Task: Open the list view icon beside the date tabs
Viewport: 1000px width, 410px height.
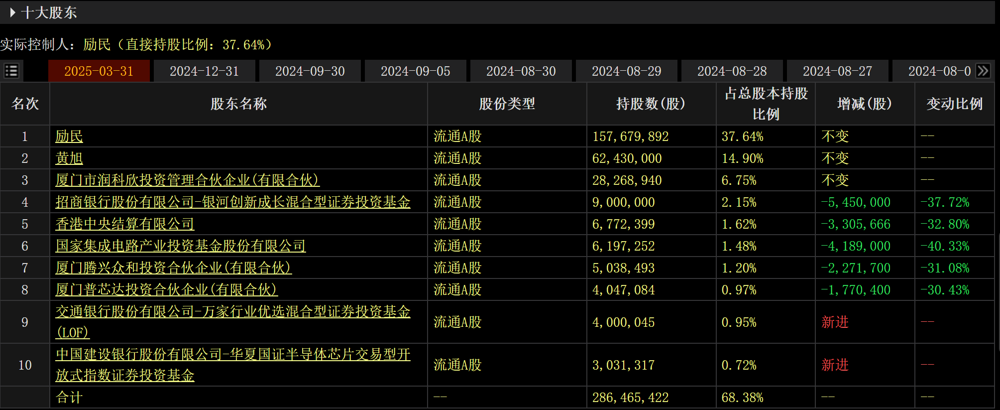Action: tap(11, 71)
